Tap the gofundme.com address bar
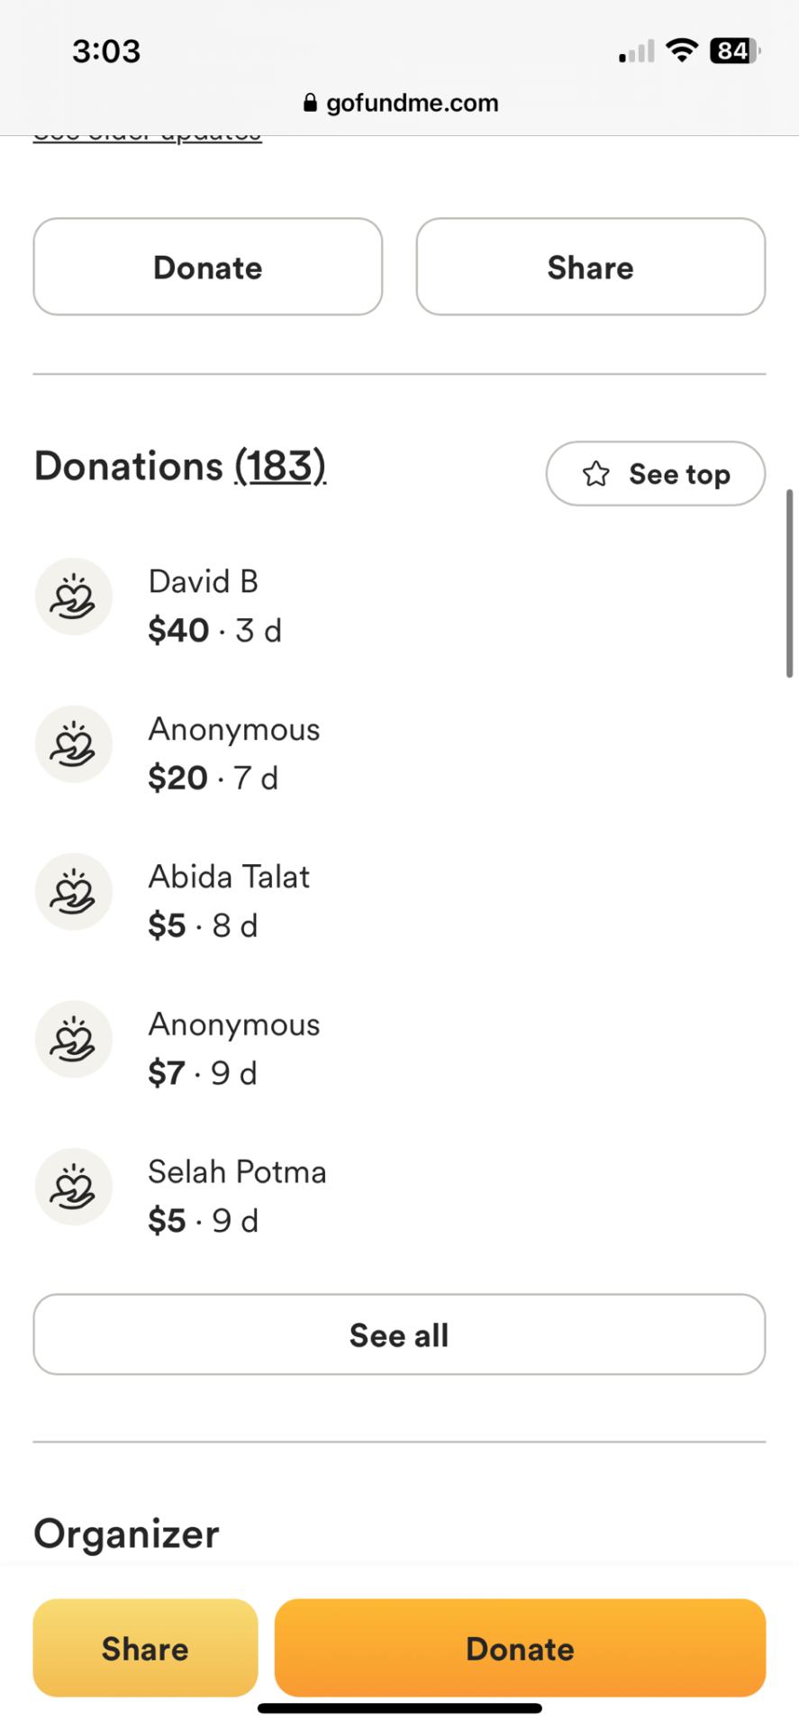799x1730 pixels. pyautogui.click(x=401, y=103)
